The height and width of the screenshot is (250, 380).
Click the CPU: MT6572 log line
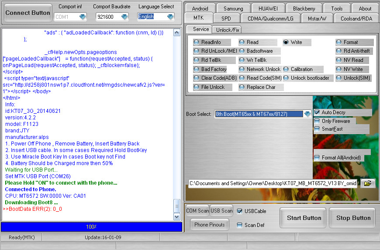[45, 196]
